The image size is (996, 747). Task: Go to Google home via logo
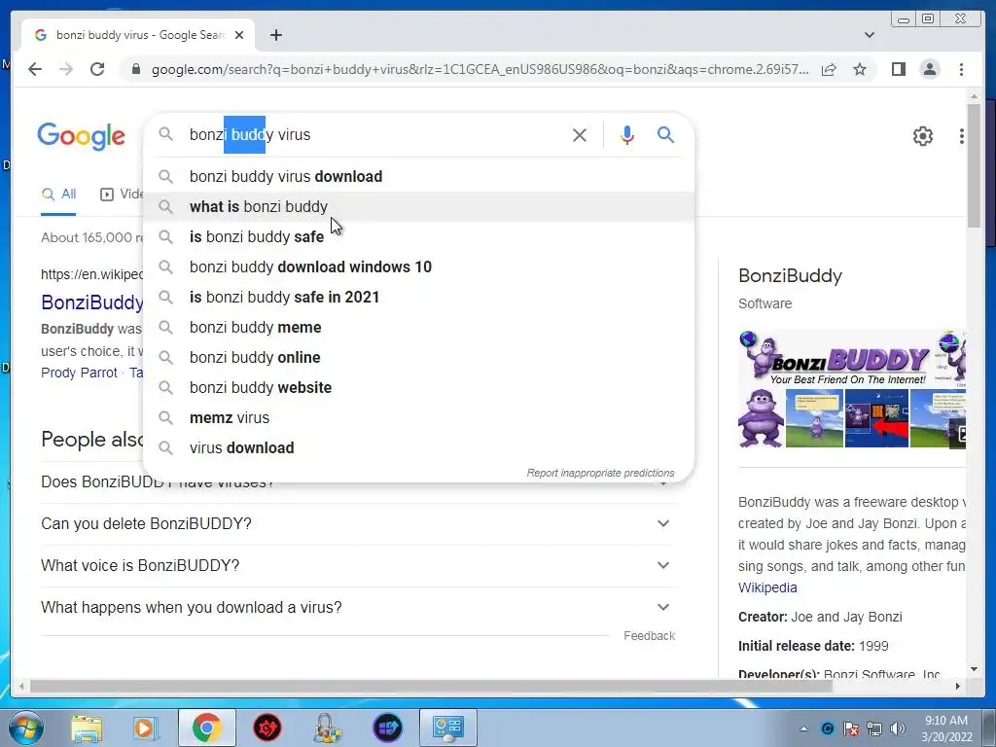pos(82,136)
